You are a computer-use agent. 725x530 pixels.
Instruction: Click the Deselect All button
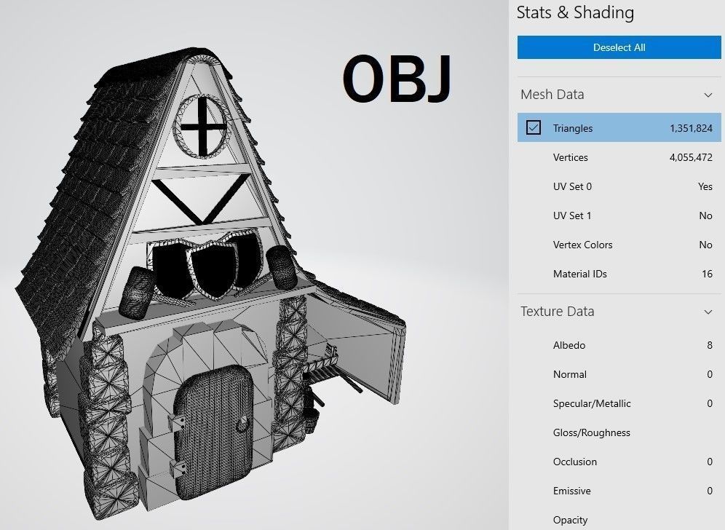pos(619,47)
